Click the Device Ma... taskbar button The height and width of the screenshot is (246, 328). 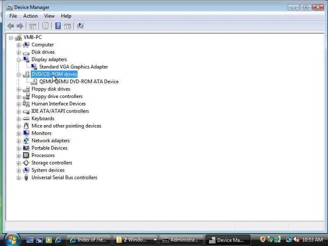(228, 240)
